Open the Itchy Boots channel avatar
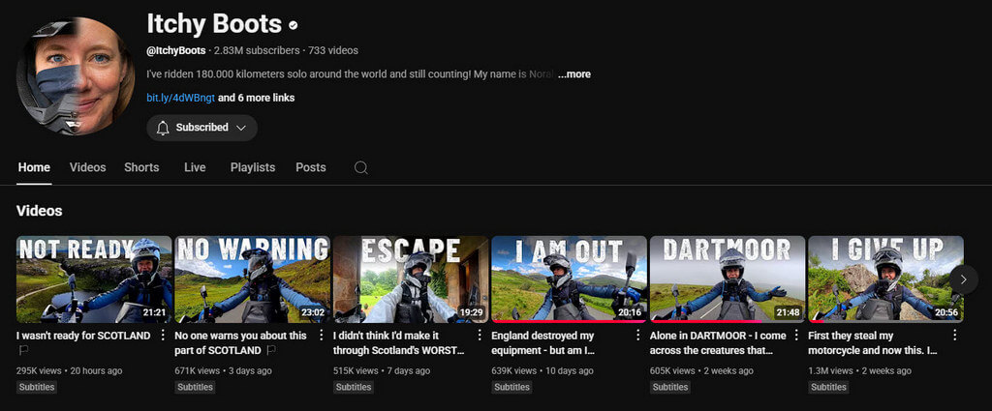This screenshot has height=411, width=992. (x=76, y=75)
